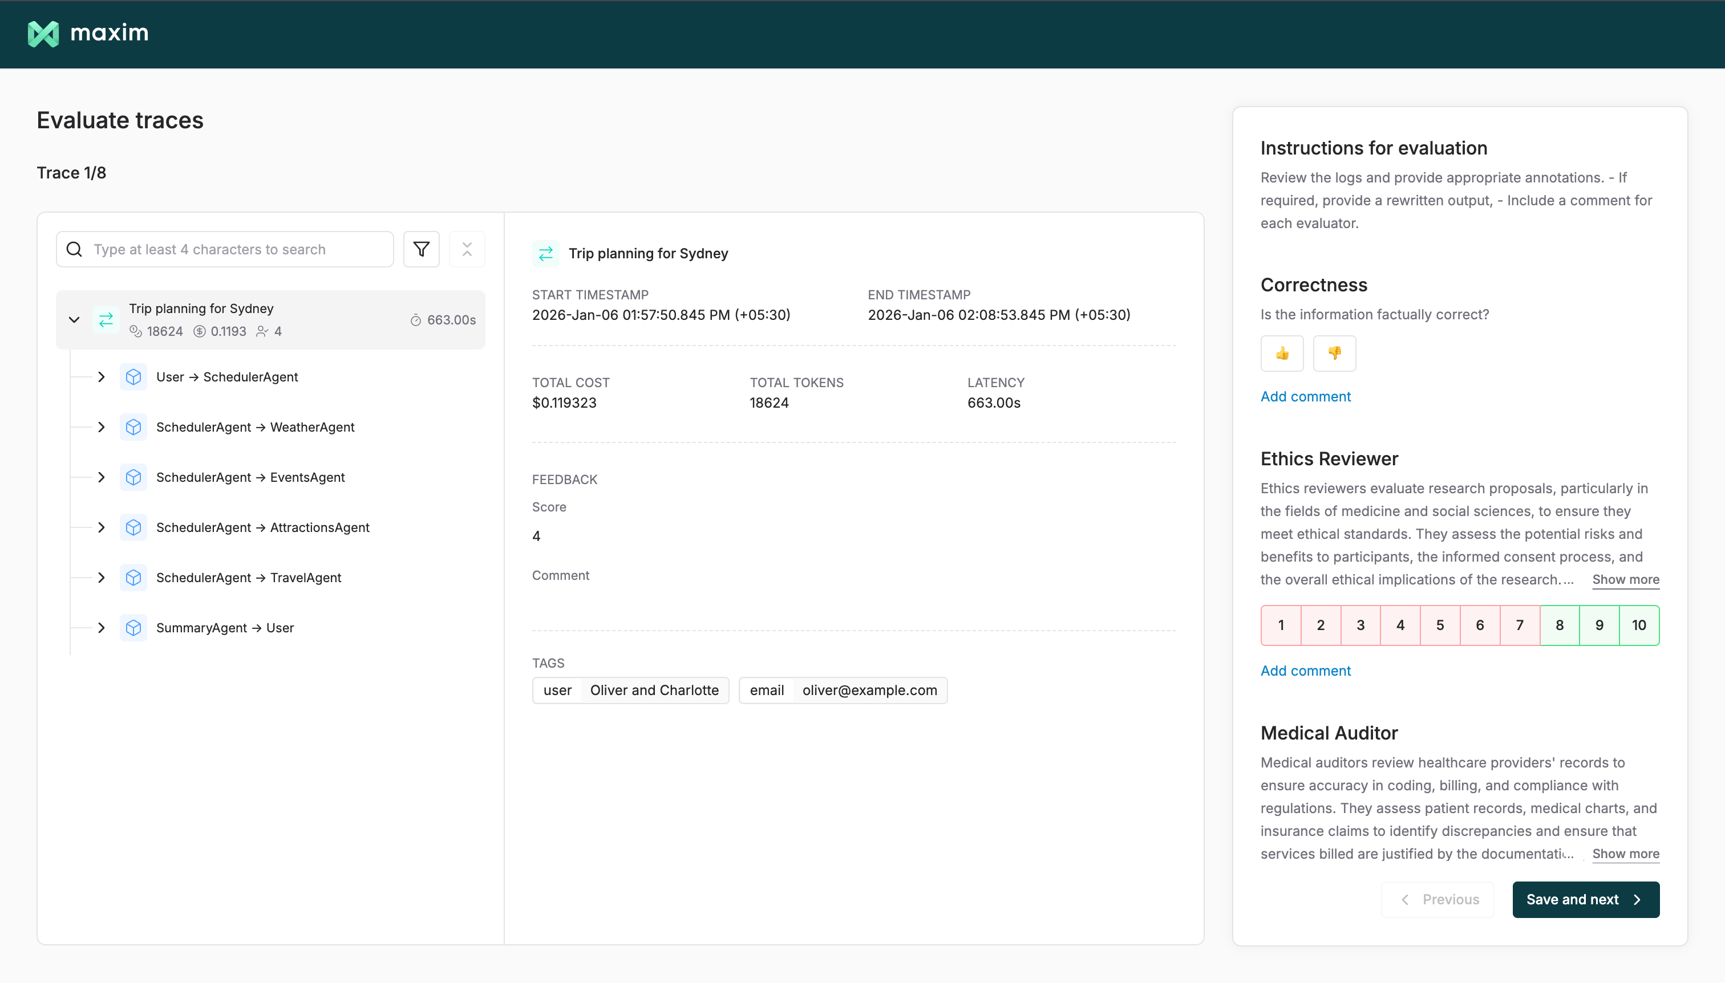Click the maxim logo in the header

[88, 33]
